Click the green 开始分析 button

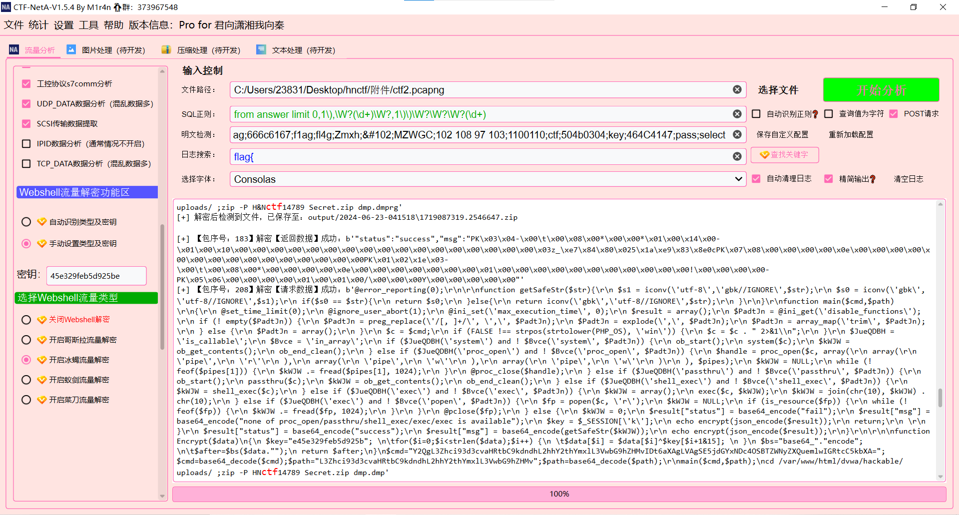coord(881,90)
